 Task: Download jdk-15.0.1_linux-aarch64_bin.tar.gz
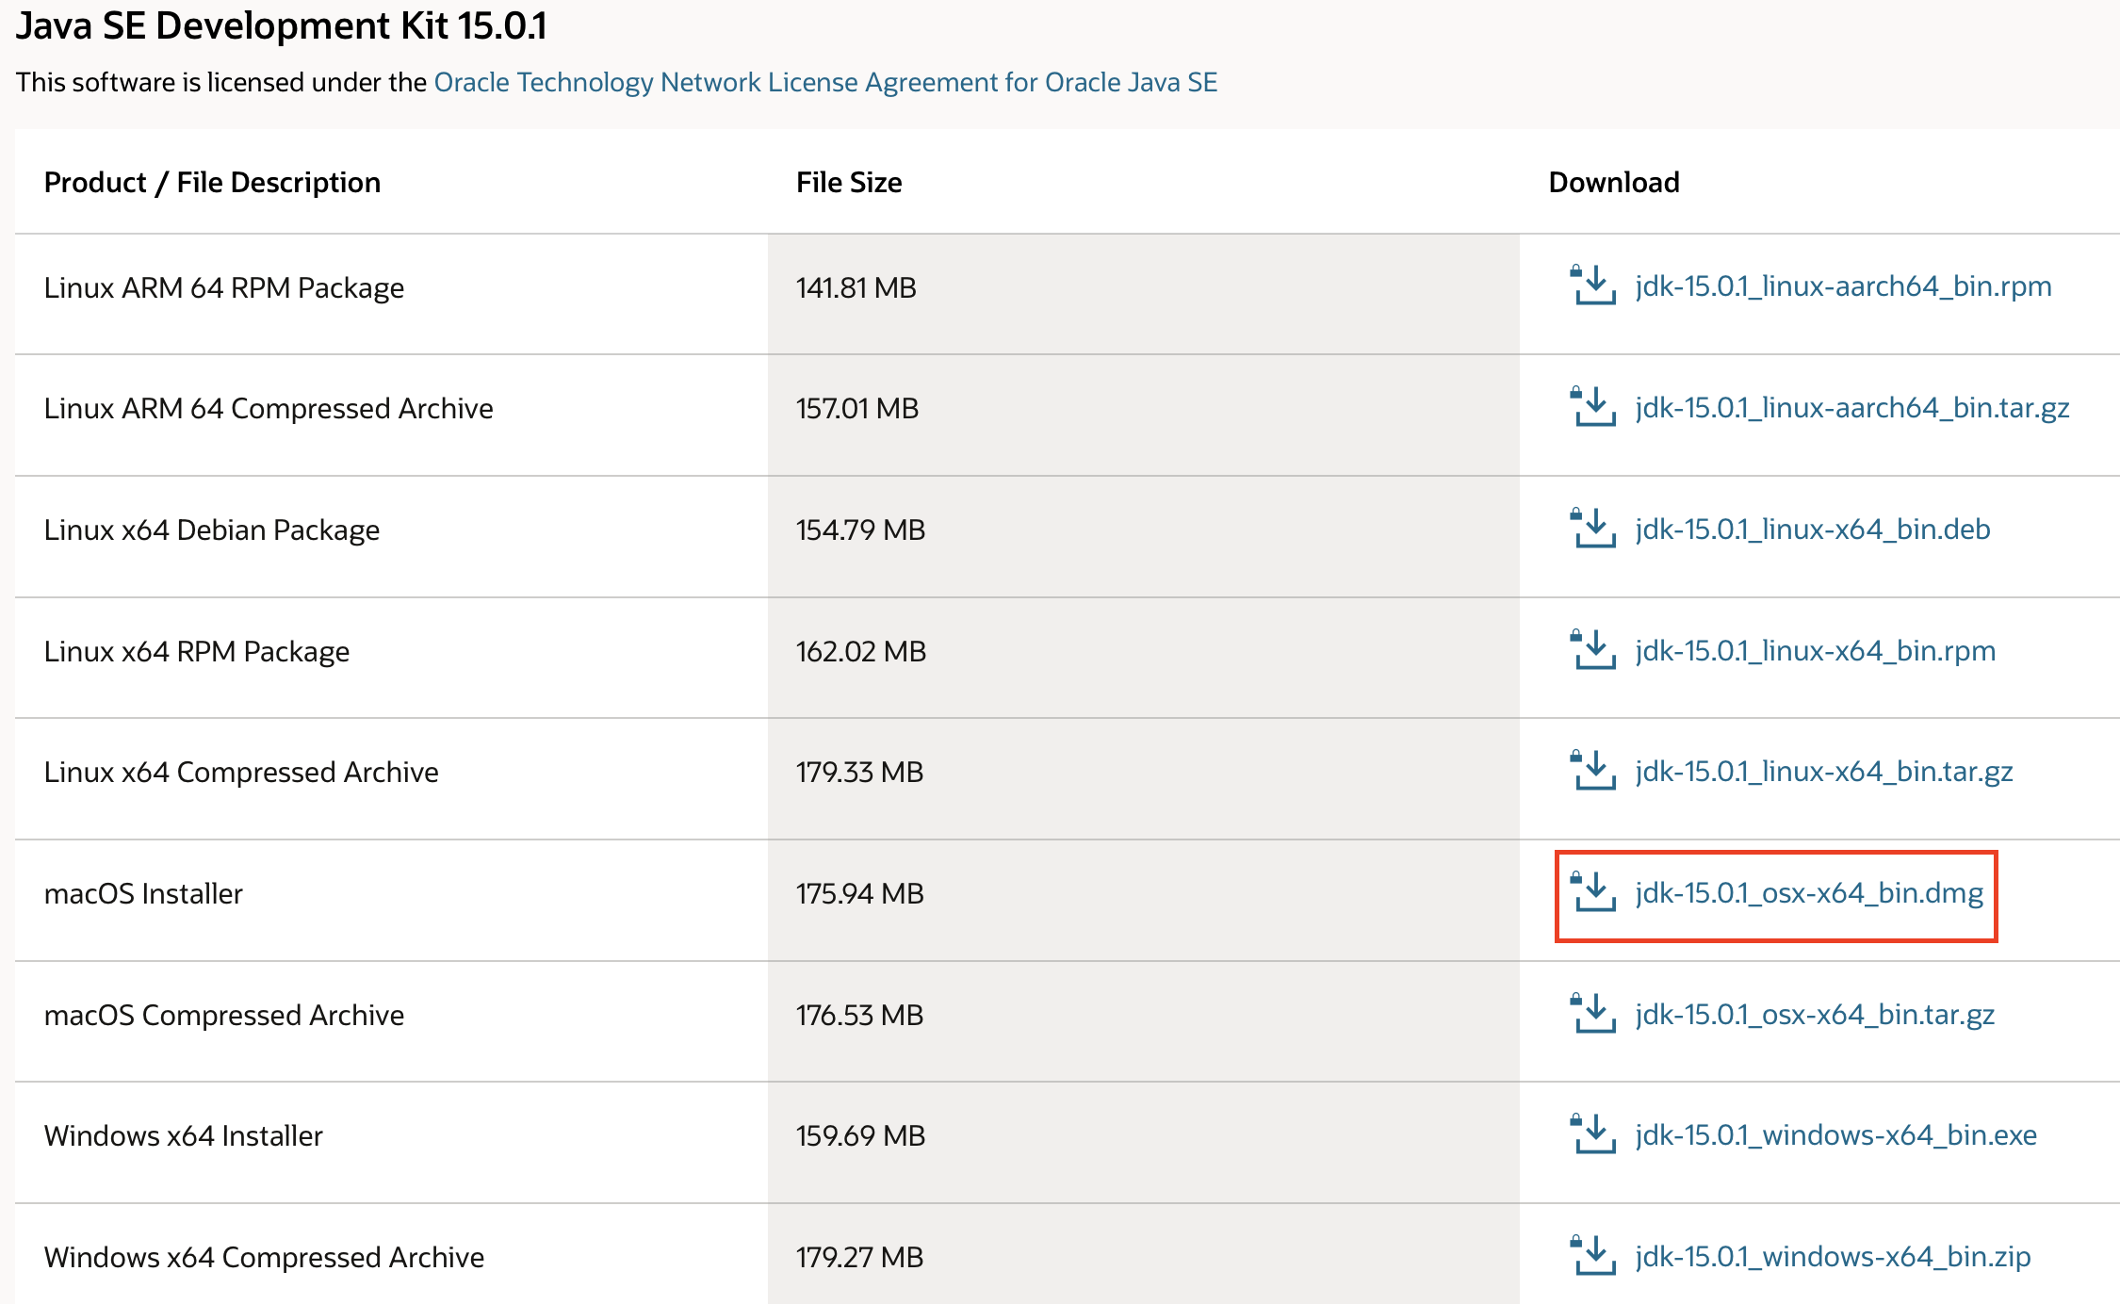click(x=1852, y=408)
